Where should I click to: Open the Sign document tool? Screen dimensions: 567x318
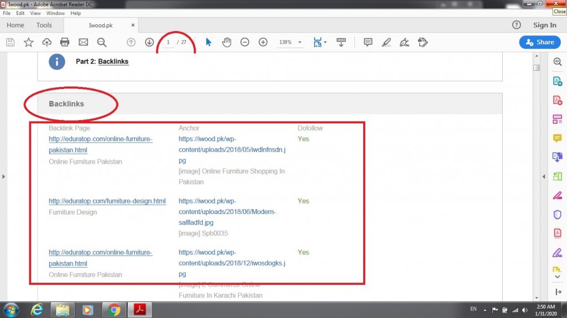(404, 42)
